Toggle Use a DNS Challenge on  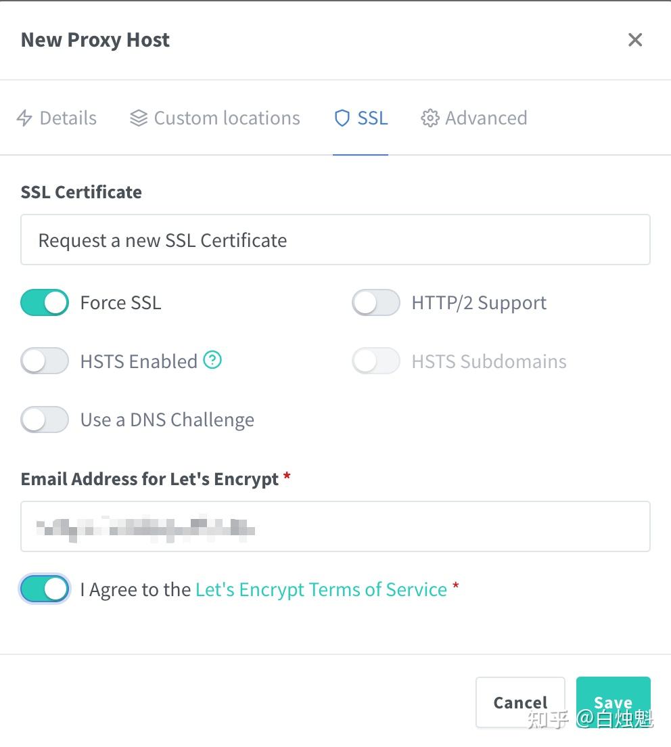pyautogui.click(x=44, y=420)
